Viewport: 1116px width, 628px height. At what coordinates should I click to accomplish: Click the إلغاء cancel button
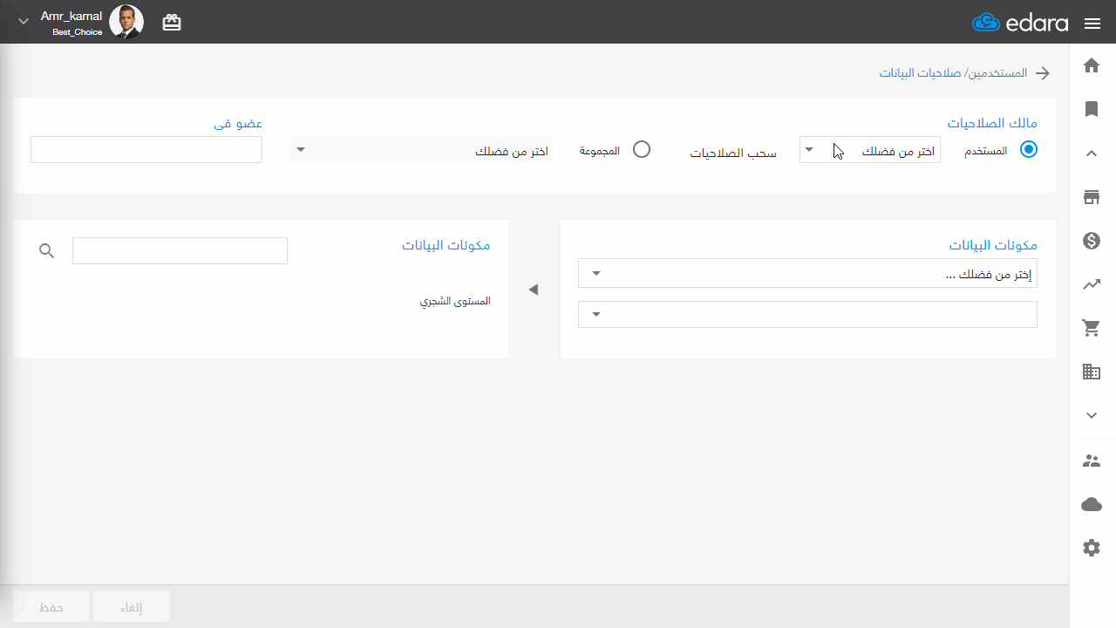pyautogui.click(x=132, y=607)
